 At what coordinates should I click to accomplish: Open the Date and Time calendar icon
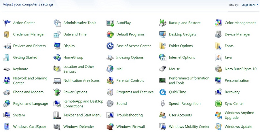[x=57, y=34]
